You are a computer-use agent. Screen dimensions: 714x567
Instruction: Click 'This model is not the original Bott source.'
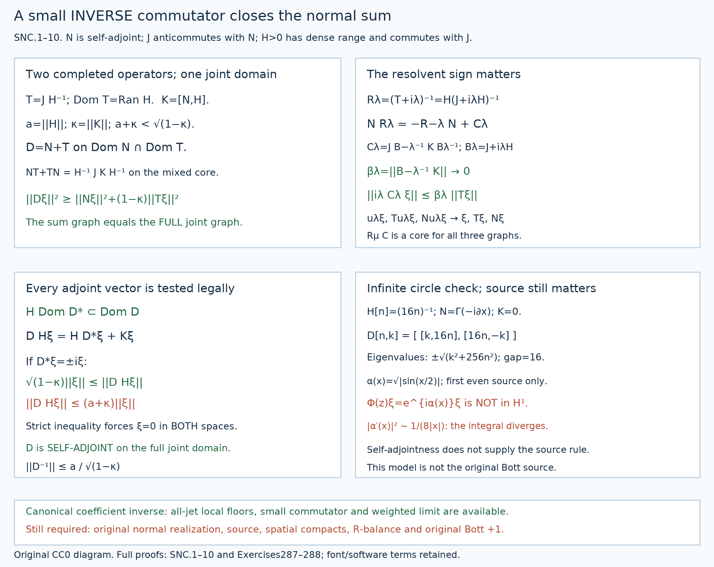pyautogui.click(x=461, y=468)
